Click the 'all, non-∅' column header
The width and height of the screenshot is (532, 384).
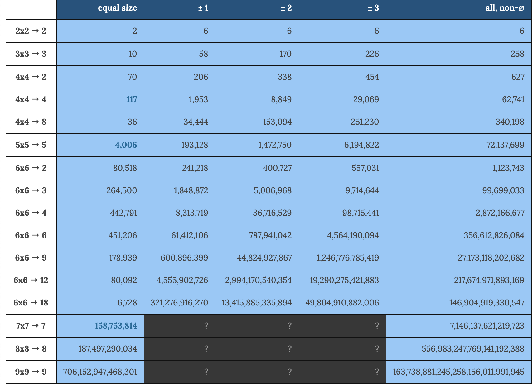[505, 8]
